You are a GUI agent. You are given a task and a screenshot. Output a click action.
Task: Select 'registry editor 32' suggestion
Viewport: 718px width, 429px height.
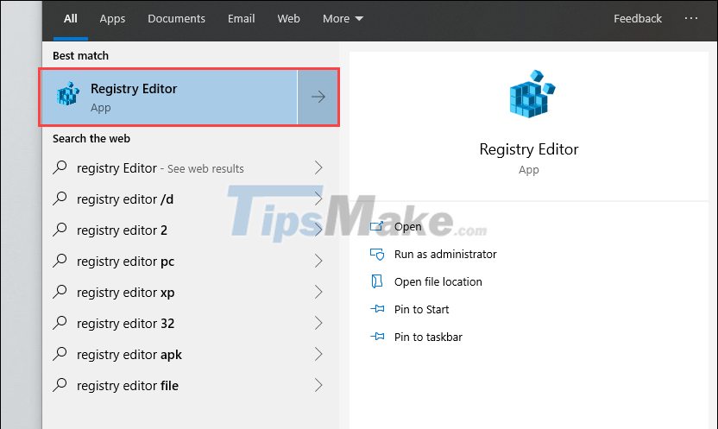tap(190, 323)
